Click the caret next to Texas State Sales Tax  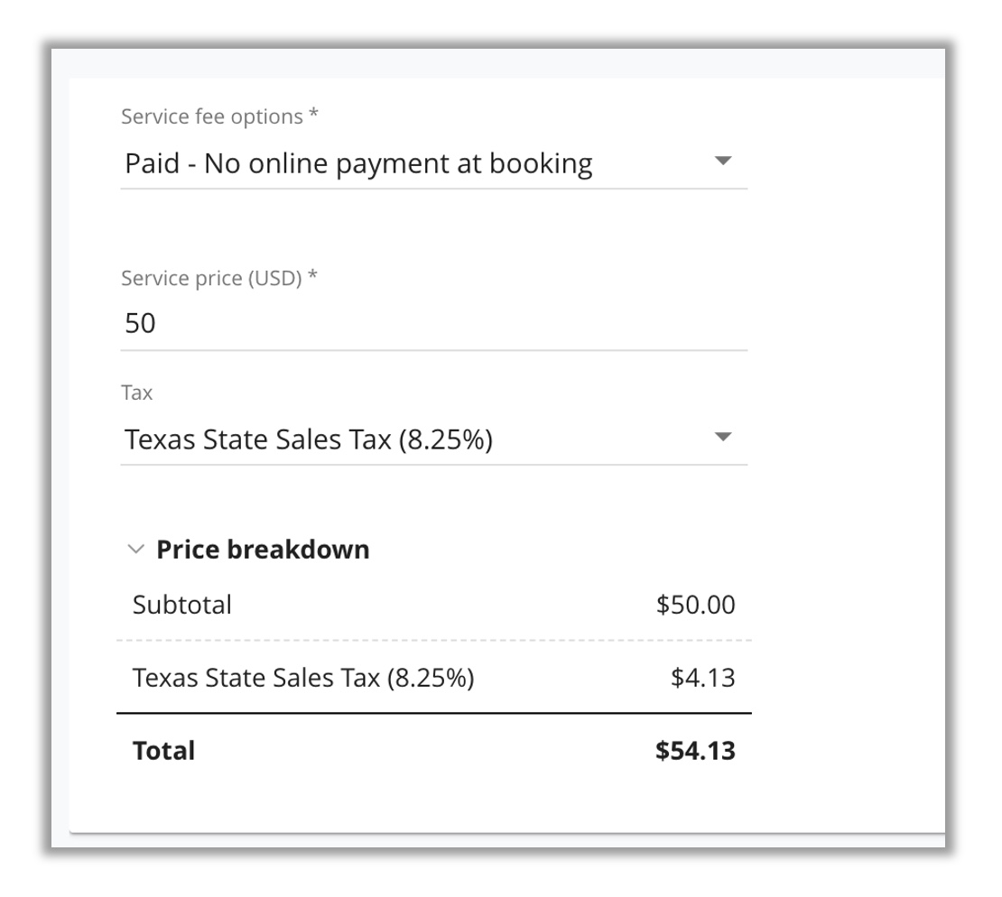[x=722, y=438]
